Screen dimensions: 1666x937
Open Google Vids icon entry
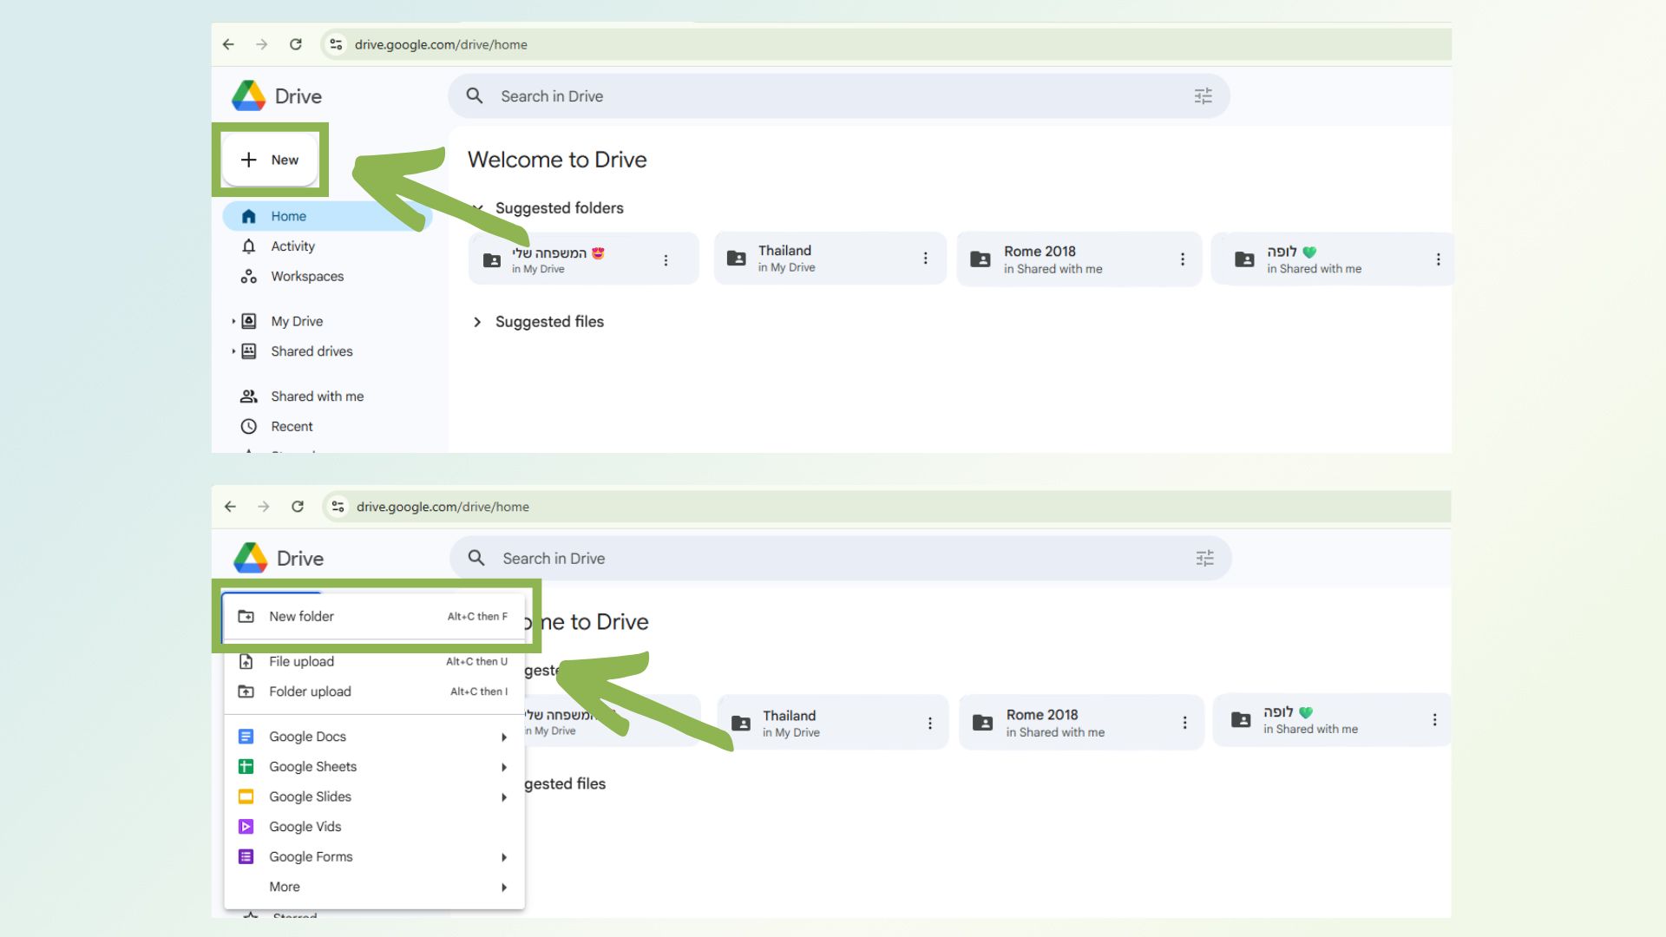click(x=246, y=827)
